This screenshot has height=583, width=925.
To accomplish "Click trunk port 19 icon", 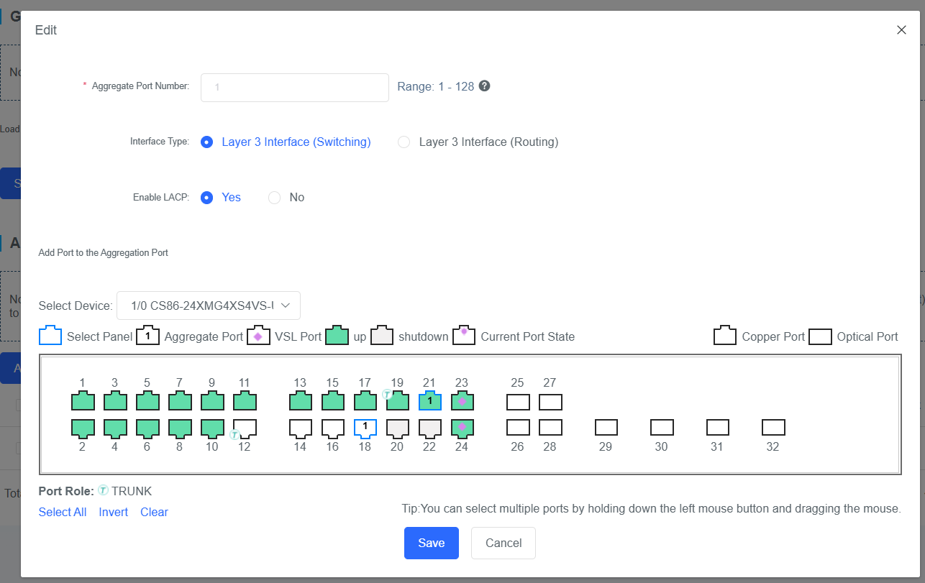I will 397,401.
